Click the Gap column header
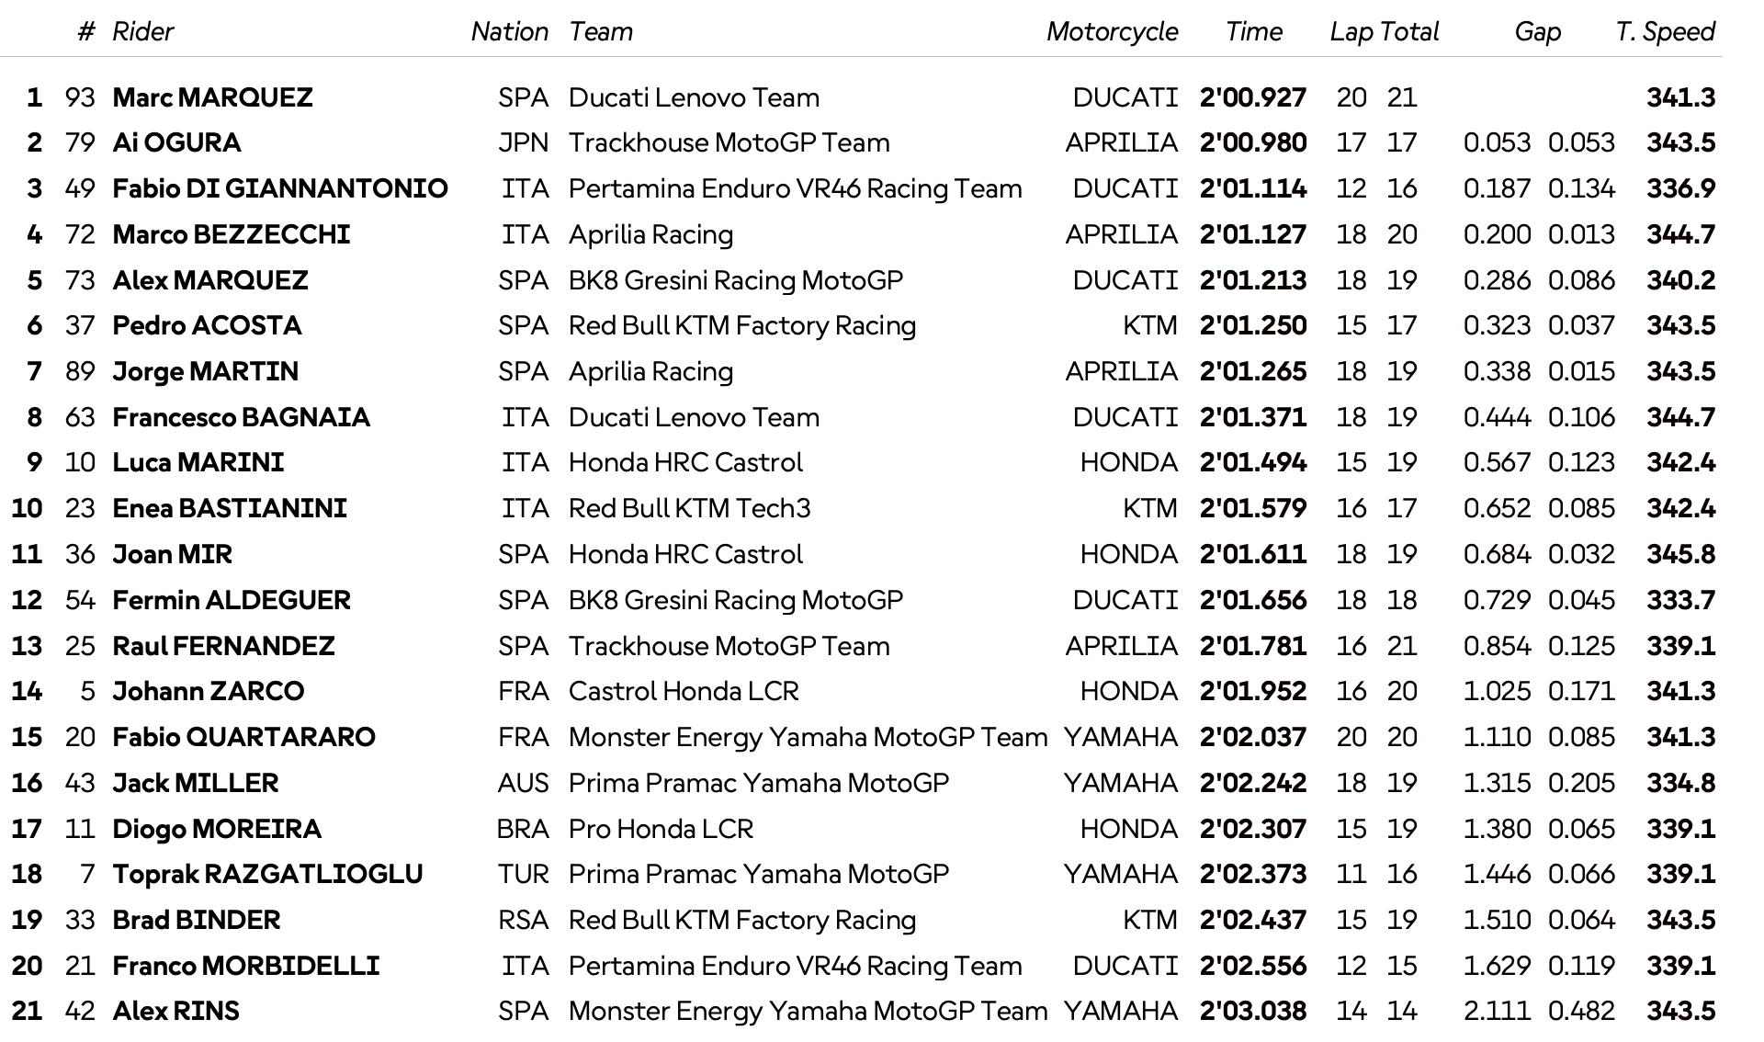Viewport: 1764px width, 1042px height. 1537,32
